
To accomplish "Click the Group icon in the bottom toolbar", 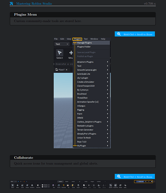I will click(x=94, y=185).
